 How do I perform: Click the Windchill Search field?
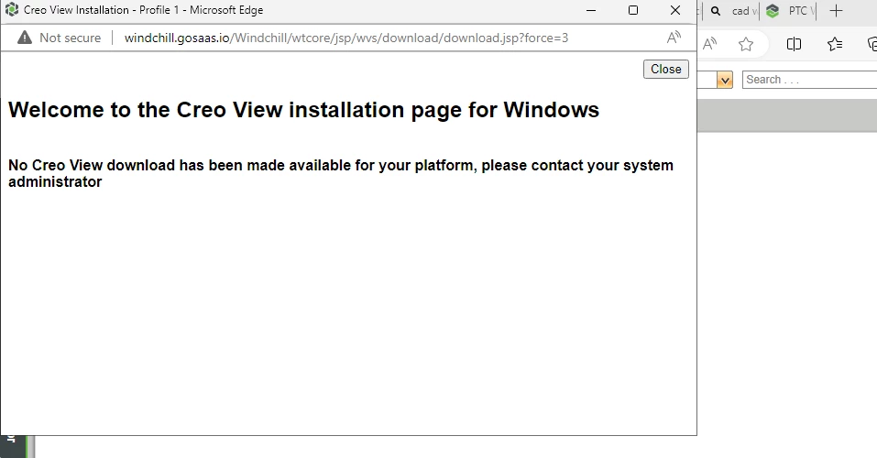click(809, 80)
